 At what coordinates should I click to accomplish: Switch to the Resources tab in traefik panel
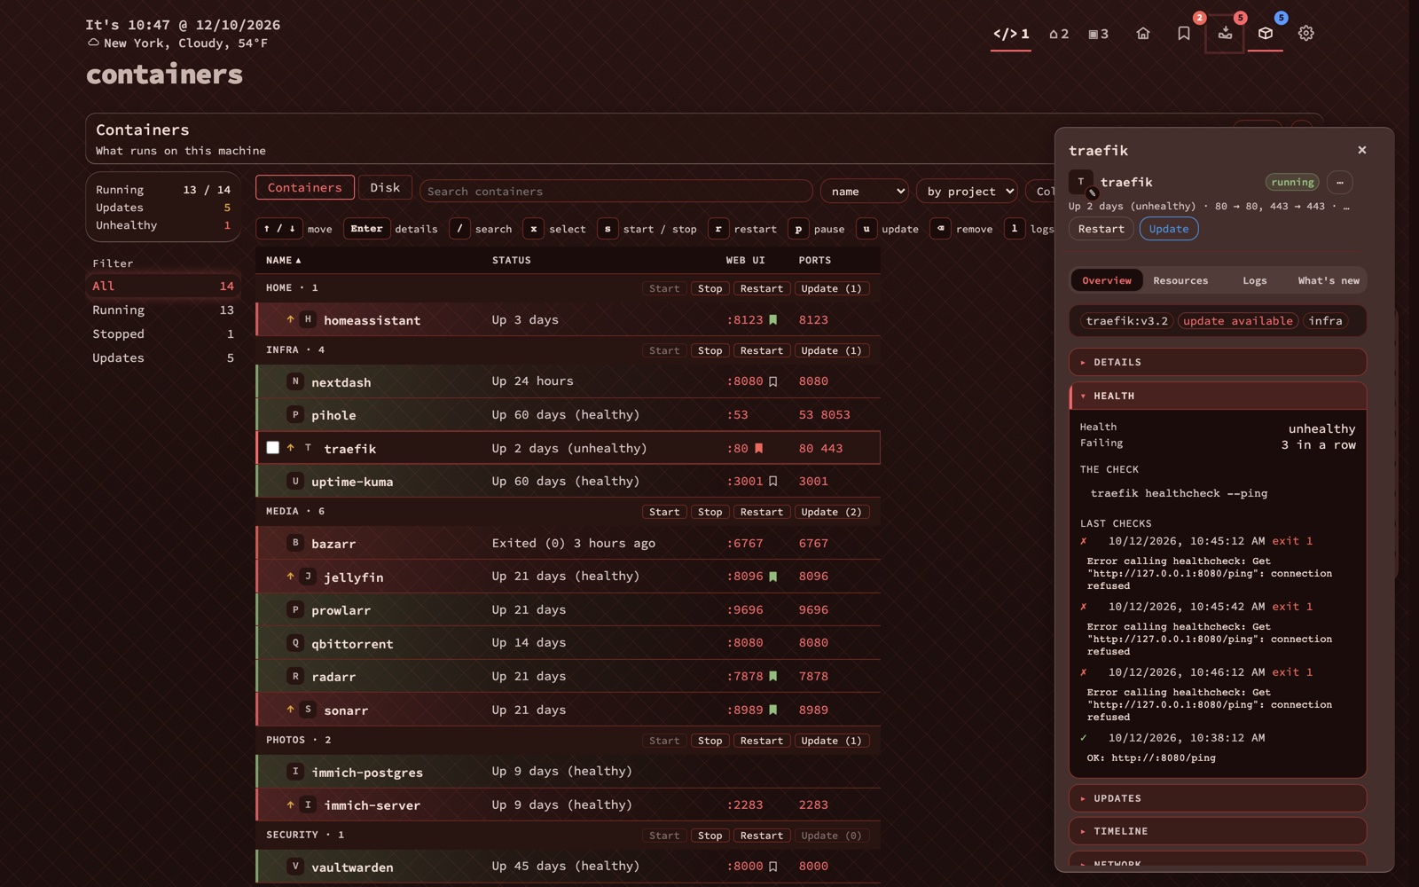point(1180,280)
